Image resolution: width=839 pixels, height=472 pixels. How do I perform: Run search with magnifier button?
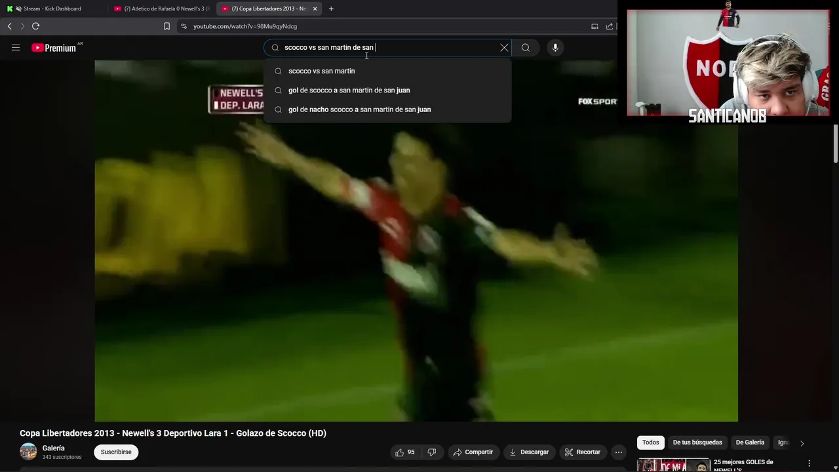click(x=526, y=47)
